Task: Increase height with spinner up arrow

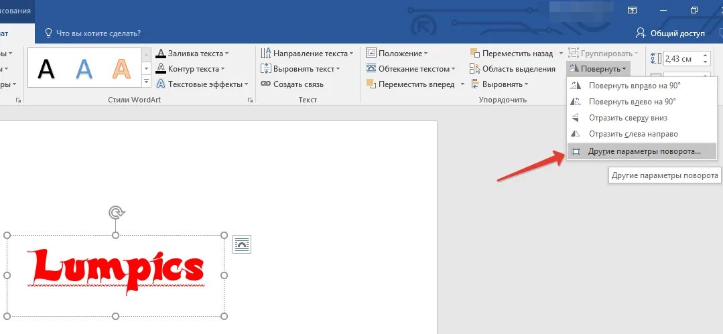Action: pyautogui.click(x=706, y=56)
